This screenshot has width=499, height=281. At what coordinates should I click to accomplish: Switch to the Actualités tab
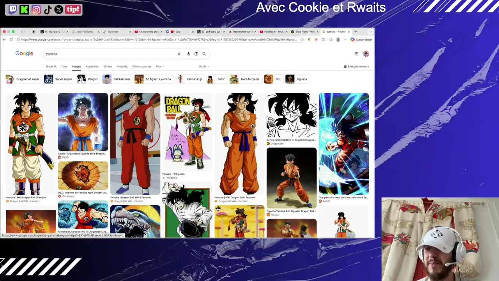point(92,66)
